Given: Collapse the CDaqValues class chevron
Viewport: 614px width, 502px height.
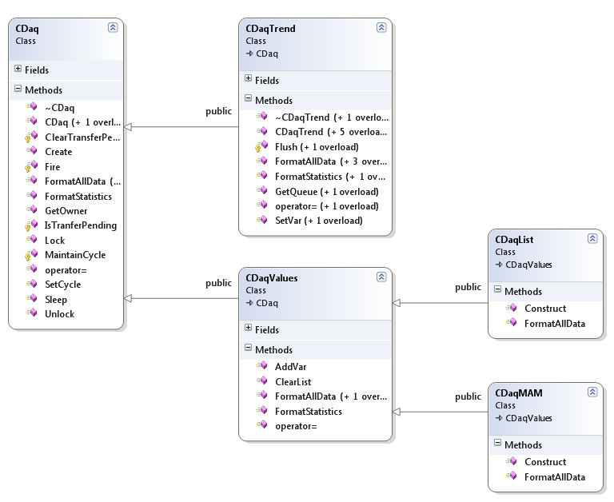Looking at the screenshot, I should [381, 277].
